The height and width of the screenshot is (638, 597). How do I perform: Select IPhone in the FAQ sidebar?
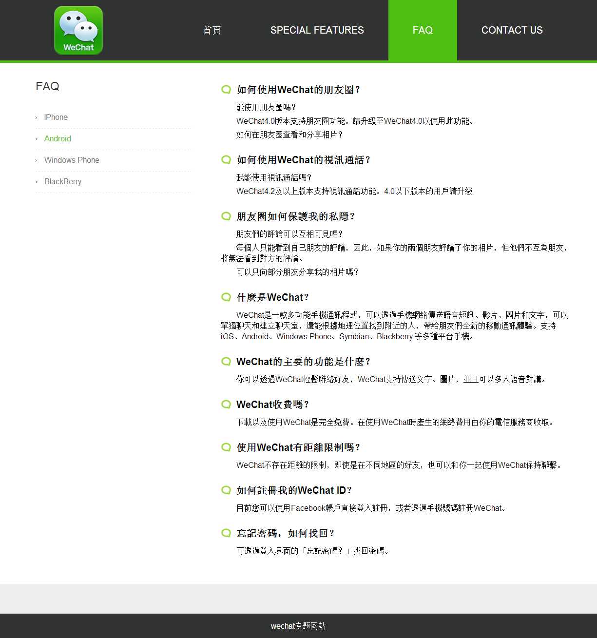(56, 117)
